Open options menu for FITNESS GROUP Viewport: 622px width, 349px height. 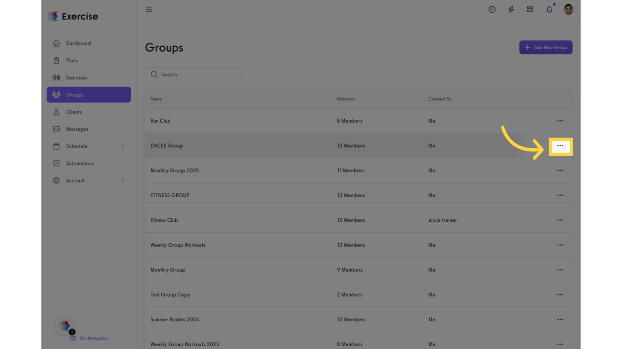click(x=560, y=195)
